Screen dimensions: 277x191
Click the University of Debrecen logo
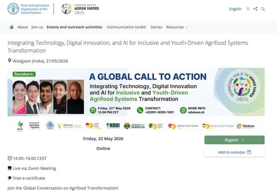coord(134,126)
